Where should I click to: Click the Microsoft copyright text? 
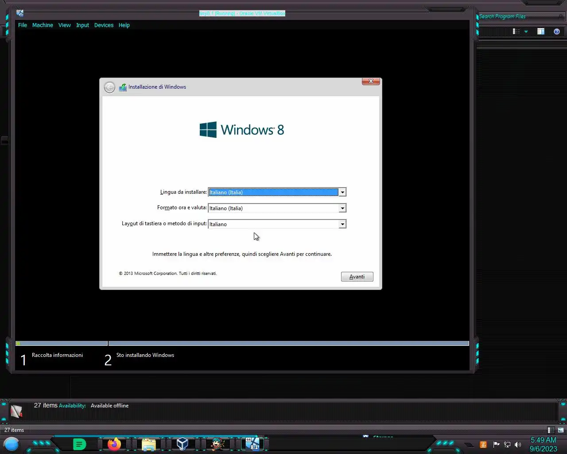[168, 274]
